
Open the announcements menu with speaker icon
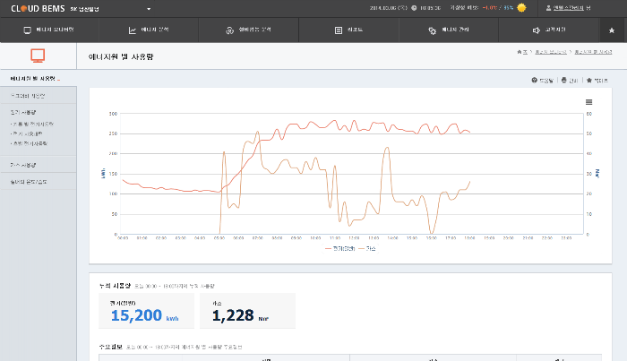click(548, 30)
